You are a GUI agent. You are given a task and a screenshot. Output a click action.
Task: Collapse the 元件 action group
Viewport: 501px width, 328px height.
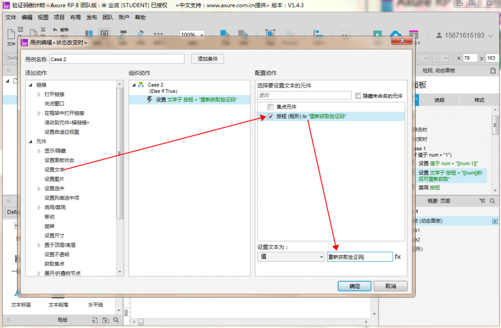coord(30,141)
